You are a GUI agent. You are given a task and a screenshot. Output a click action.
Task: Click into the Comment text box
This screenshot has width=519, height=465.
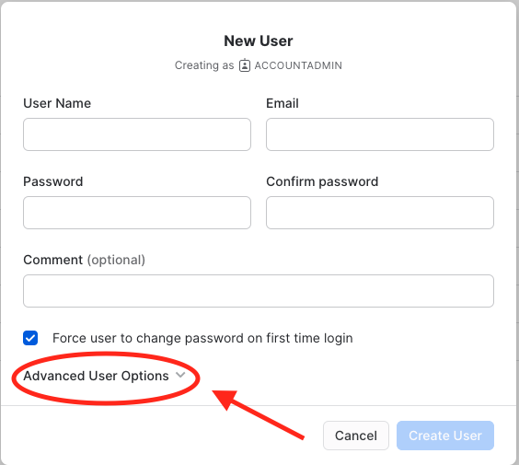coord(259,291)
